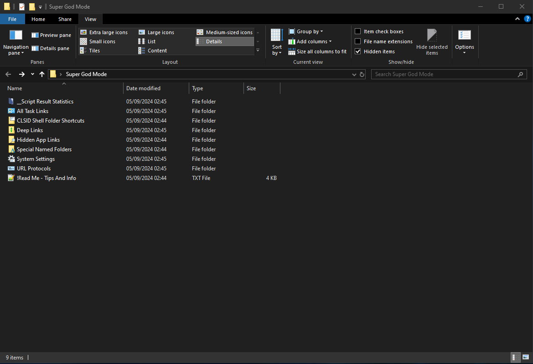Enable Item check boxes
Screen dimensions: 533x364
[x=357, y=31]
